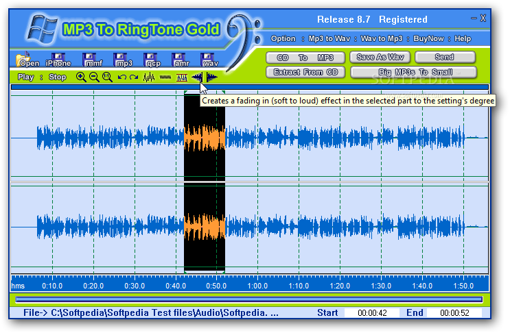Save the ringtone as wav format
Image resolution: width=510 pixels, height=333 pixels.
[209, 60]
